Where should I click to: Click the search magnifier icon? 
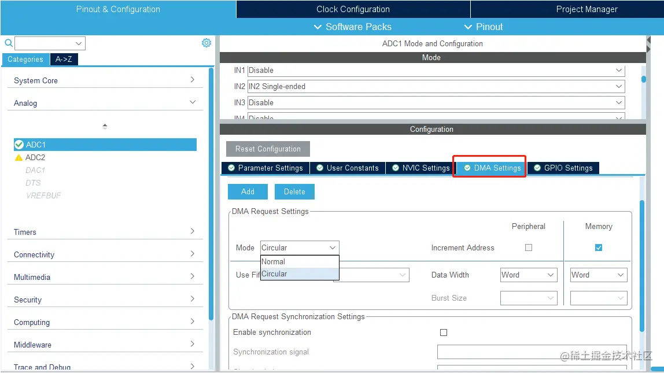point(9,43)
